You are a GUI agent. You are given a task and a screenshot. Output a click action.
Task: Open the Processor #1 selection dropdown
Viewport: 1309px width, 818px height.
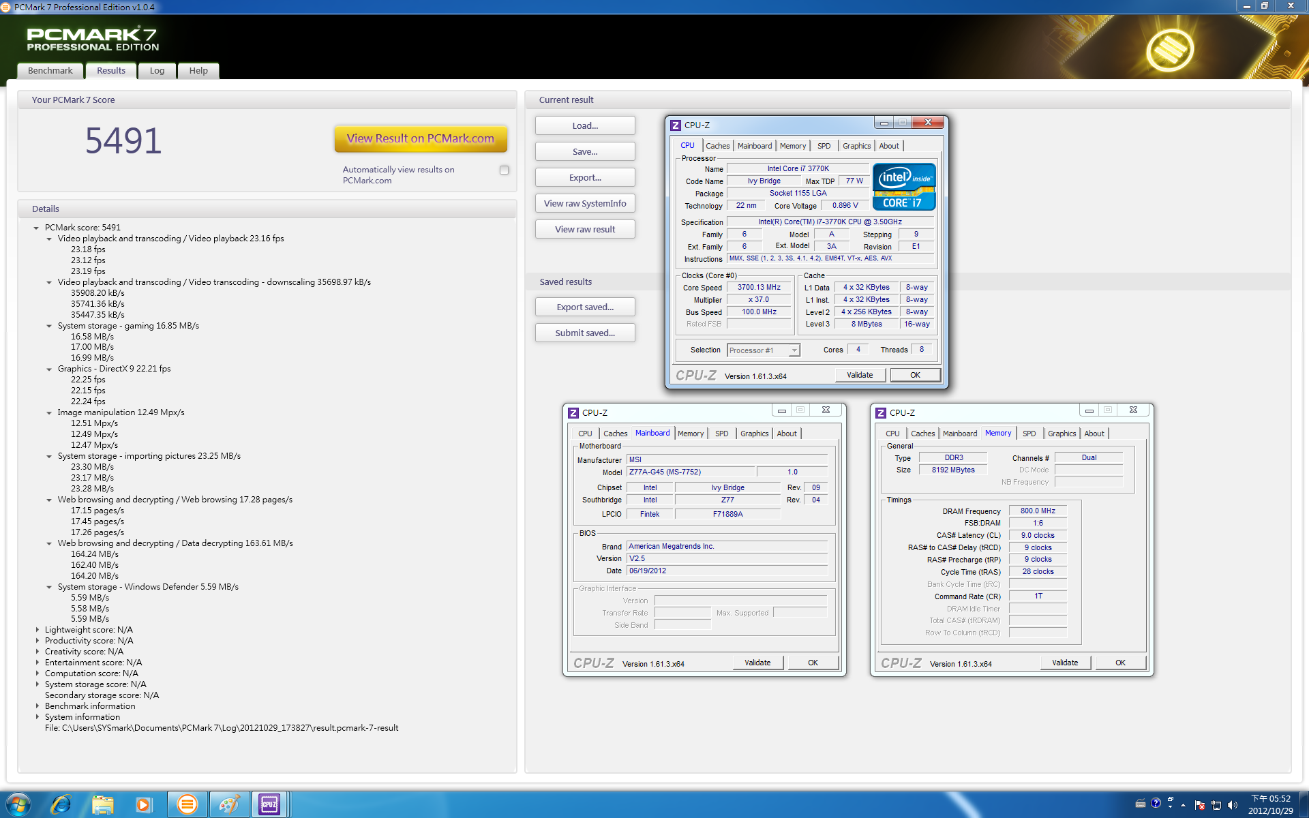[763, 350]
